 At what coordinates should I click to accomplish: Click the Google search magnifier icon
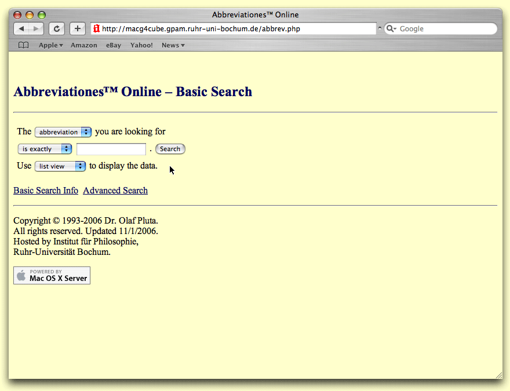pos(391,28)
